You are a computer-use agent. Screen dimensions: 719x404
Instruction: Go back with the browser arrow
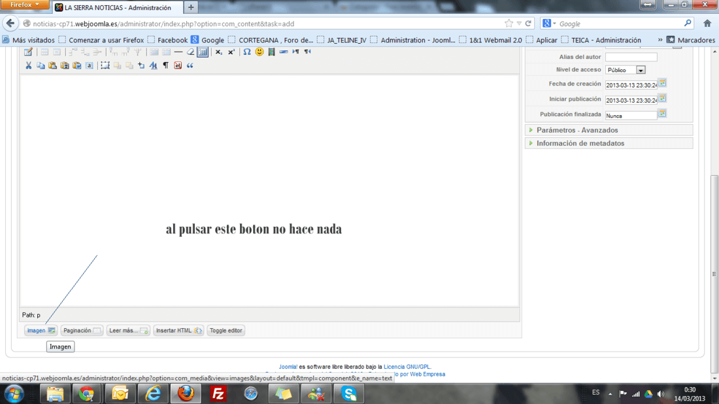(x=10, y=24)
